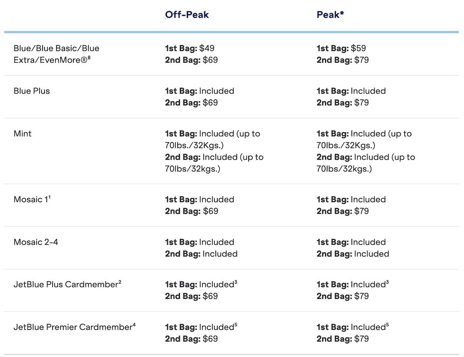
Task: Click the JetBlue Premier Cardmember label
Action: 73,327
